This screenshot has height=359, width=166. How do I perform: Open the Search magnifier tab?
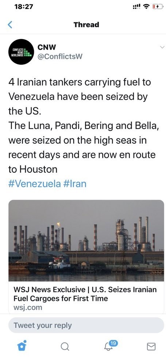[65, 347]
